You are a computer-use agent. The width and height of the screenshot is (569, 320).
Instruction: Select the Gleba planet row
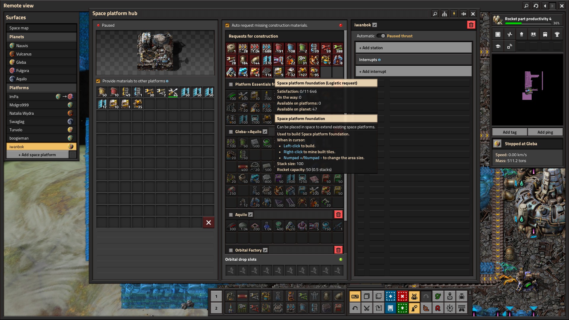coord(41,62)
